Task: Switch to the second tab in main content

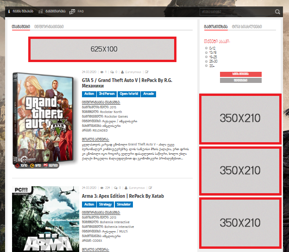Action: click(49, 26)
